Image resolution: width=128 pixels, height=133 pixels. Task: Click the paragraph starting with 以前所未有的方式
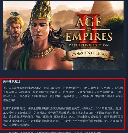tap(63, 117)
